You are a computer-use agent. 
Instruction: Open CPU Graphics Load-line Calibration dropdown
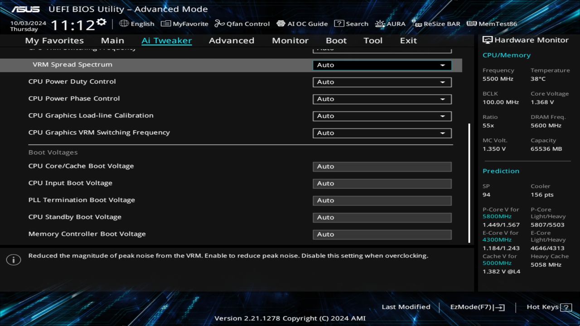click(382, 116)
